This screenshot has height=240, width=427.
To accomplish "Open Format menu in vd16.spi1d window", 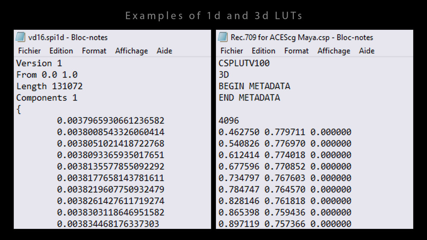I will (x=94, y=51).
